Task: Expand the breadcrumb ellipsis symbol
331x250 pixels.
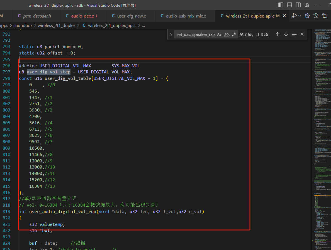Action: tap(143, 26)
